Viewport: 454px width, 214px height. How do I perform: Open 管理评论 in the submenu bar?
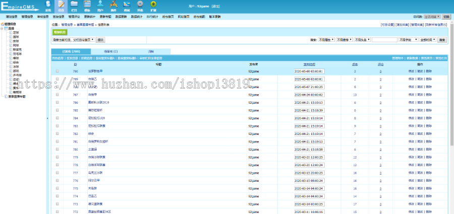pos(74,17)
